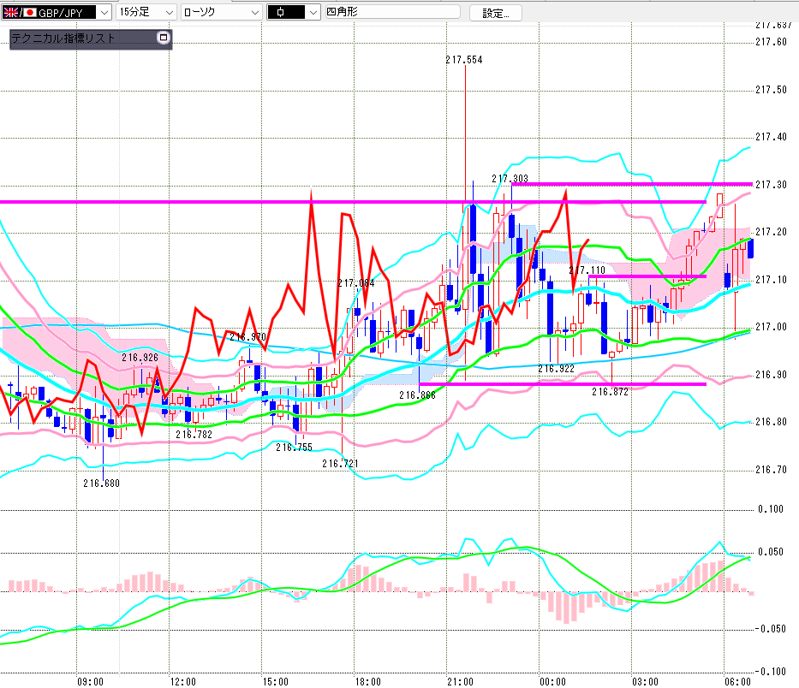
Task: Click the 216.926 price label
Action: (x=140, y=358)
